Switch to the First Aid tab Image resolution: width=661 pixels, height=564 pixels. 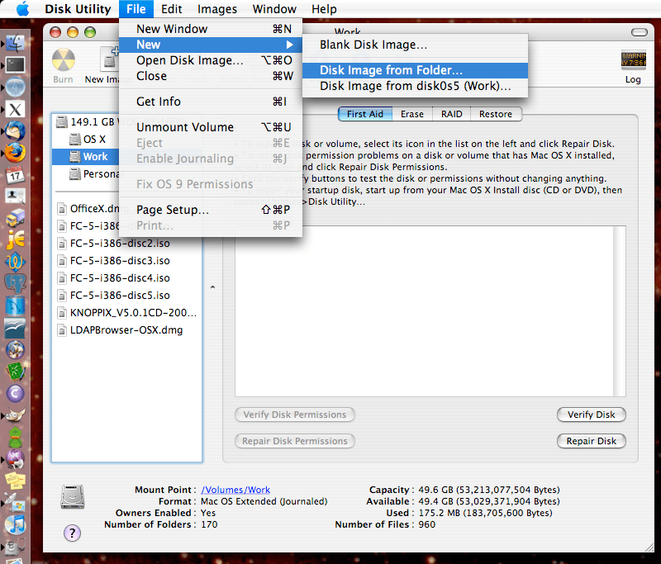pos(365,114)
